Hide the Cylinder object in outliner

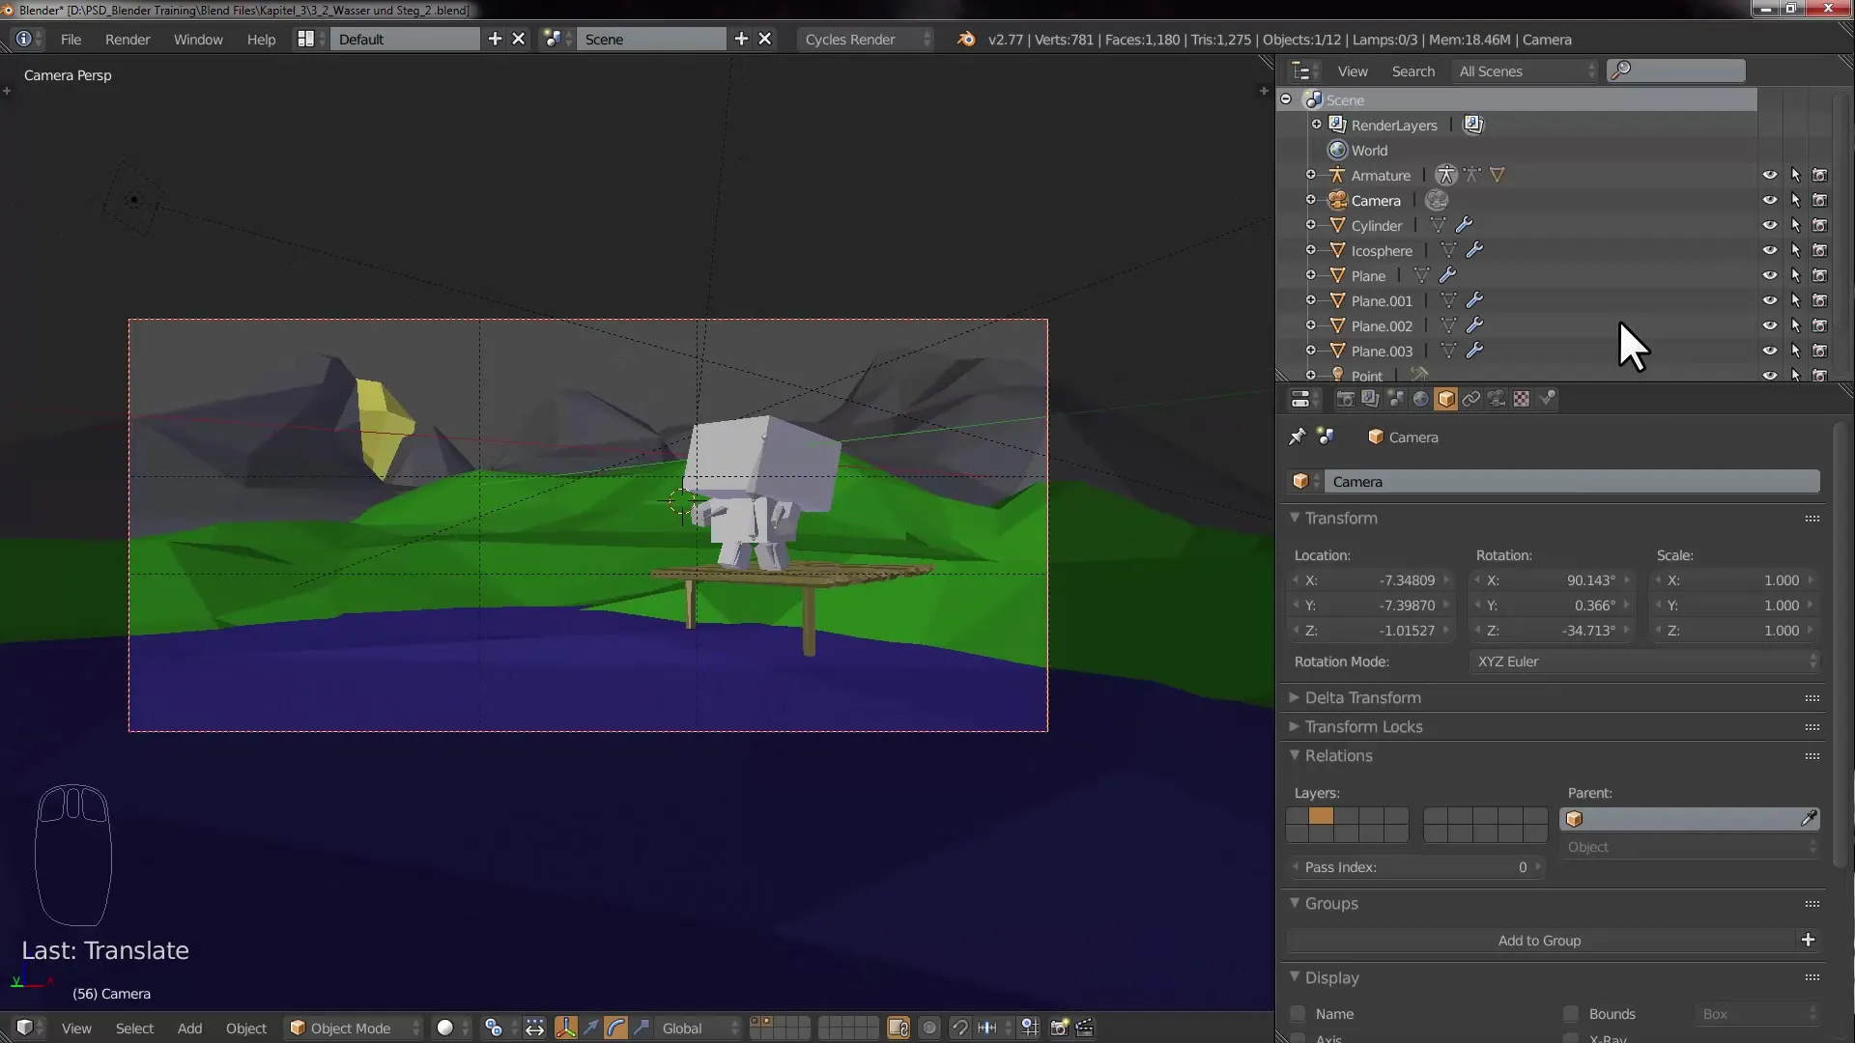coord(1769,225)
